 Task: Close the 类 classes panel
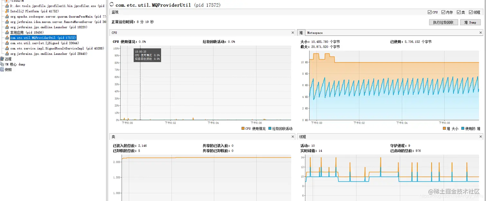point(292,137)
